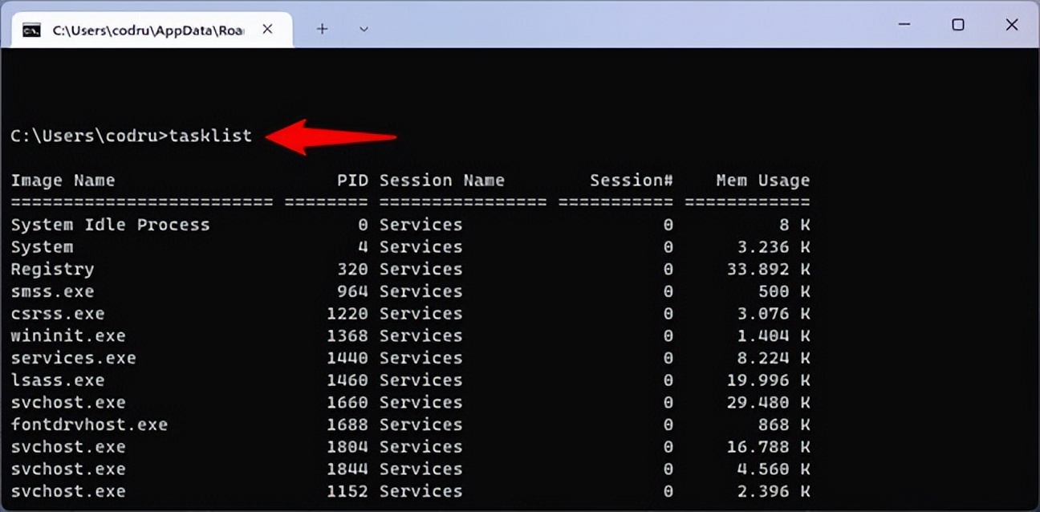The width and height of the screenshot is (1040, 512).
Task: Click the 8 K memory value
Action: (x=794, y=225)
